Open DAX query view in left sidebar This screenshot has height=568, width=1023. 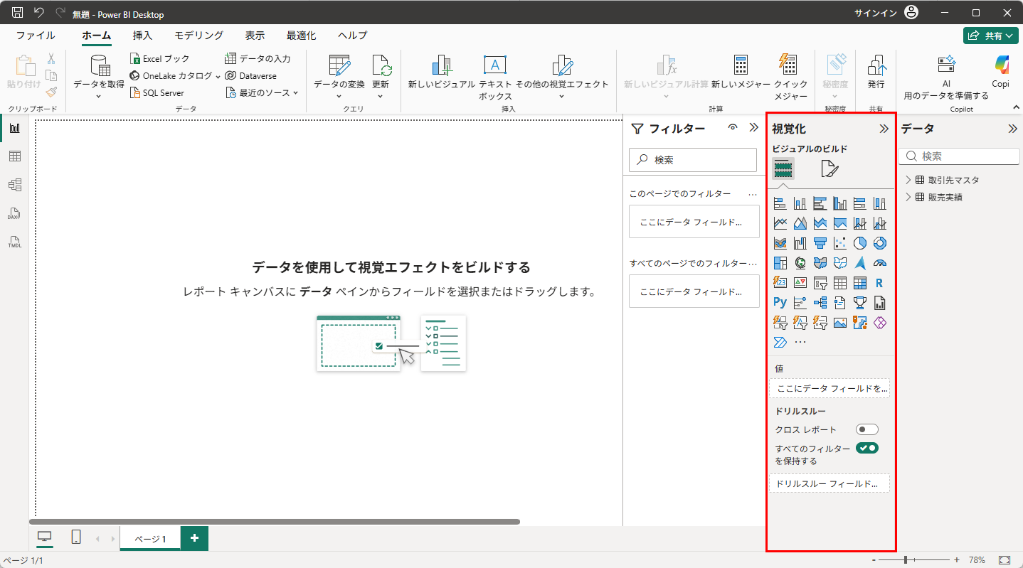[x=14, y=213]
